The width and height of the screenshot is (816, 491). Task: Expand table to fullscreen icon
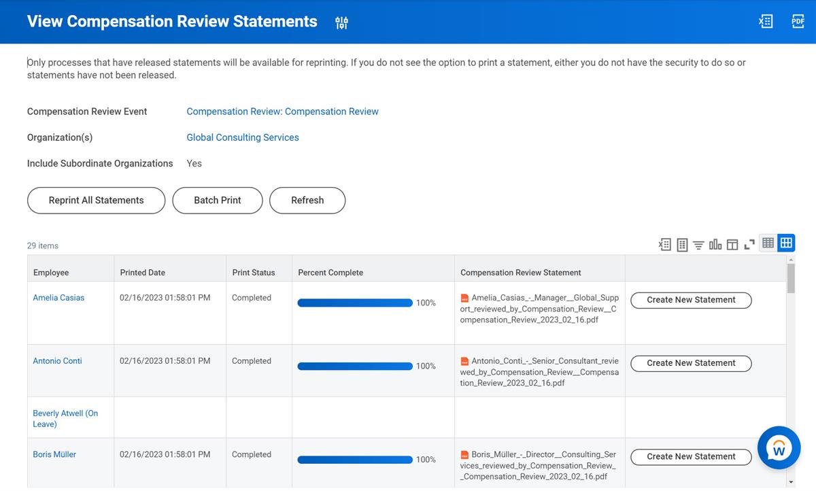point(749,244)
